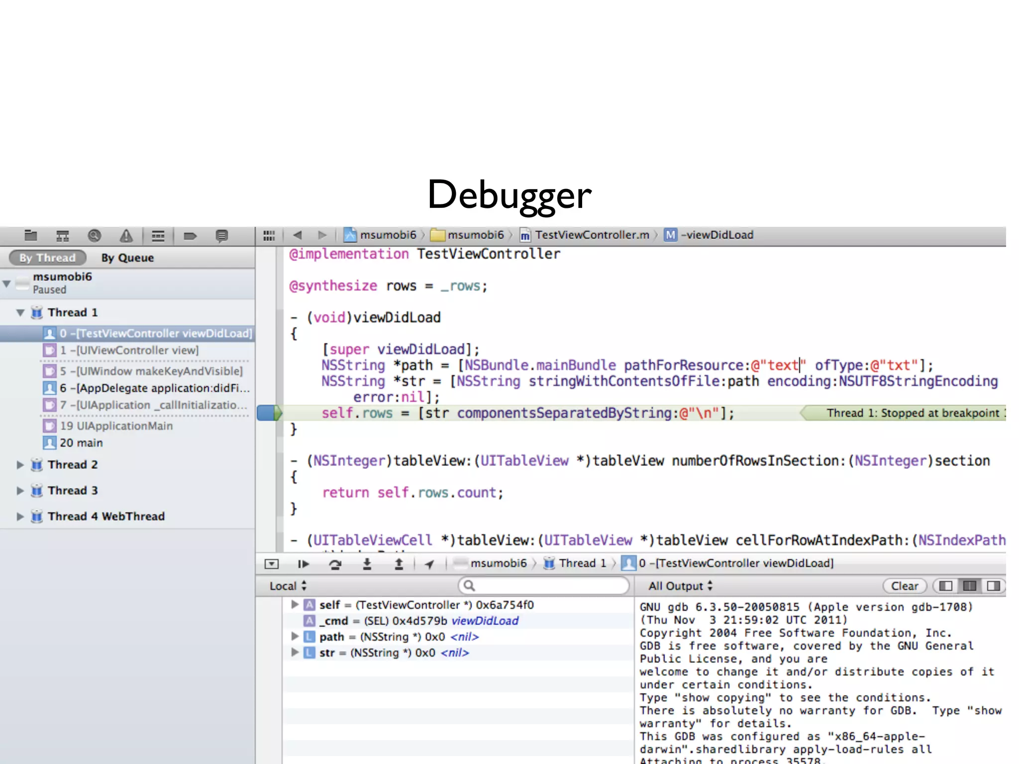Open the Search navigator magnifier icon
Viewport: 1019px width, 764px height.
pyautogui.click(x=94, y=236)
